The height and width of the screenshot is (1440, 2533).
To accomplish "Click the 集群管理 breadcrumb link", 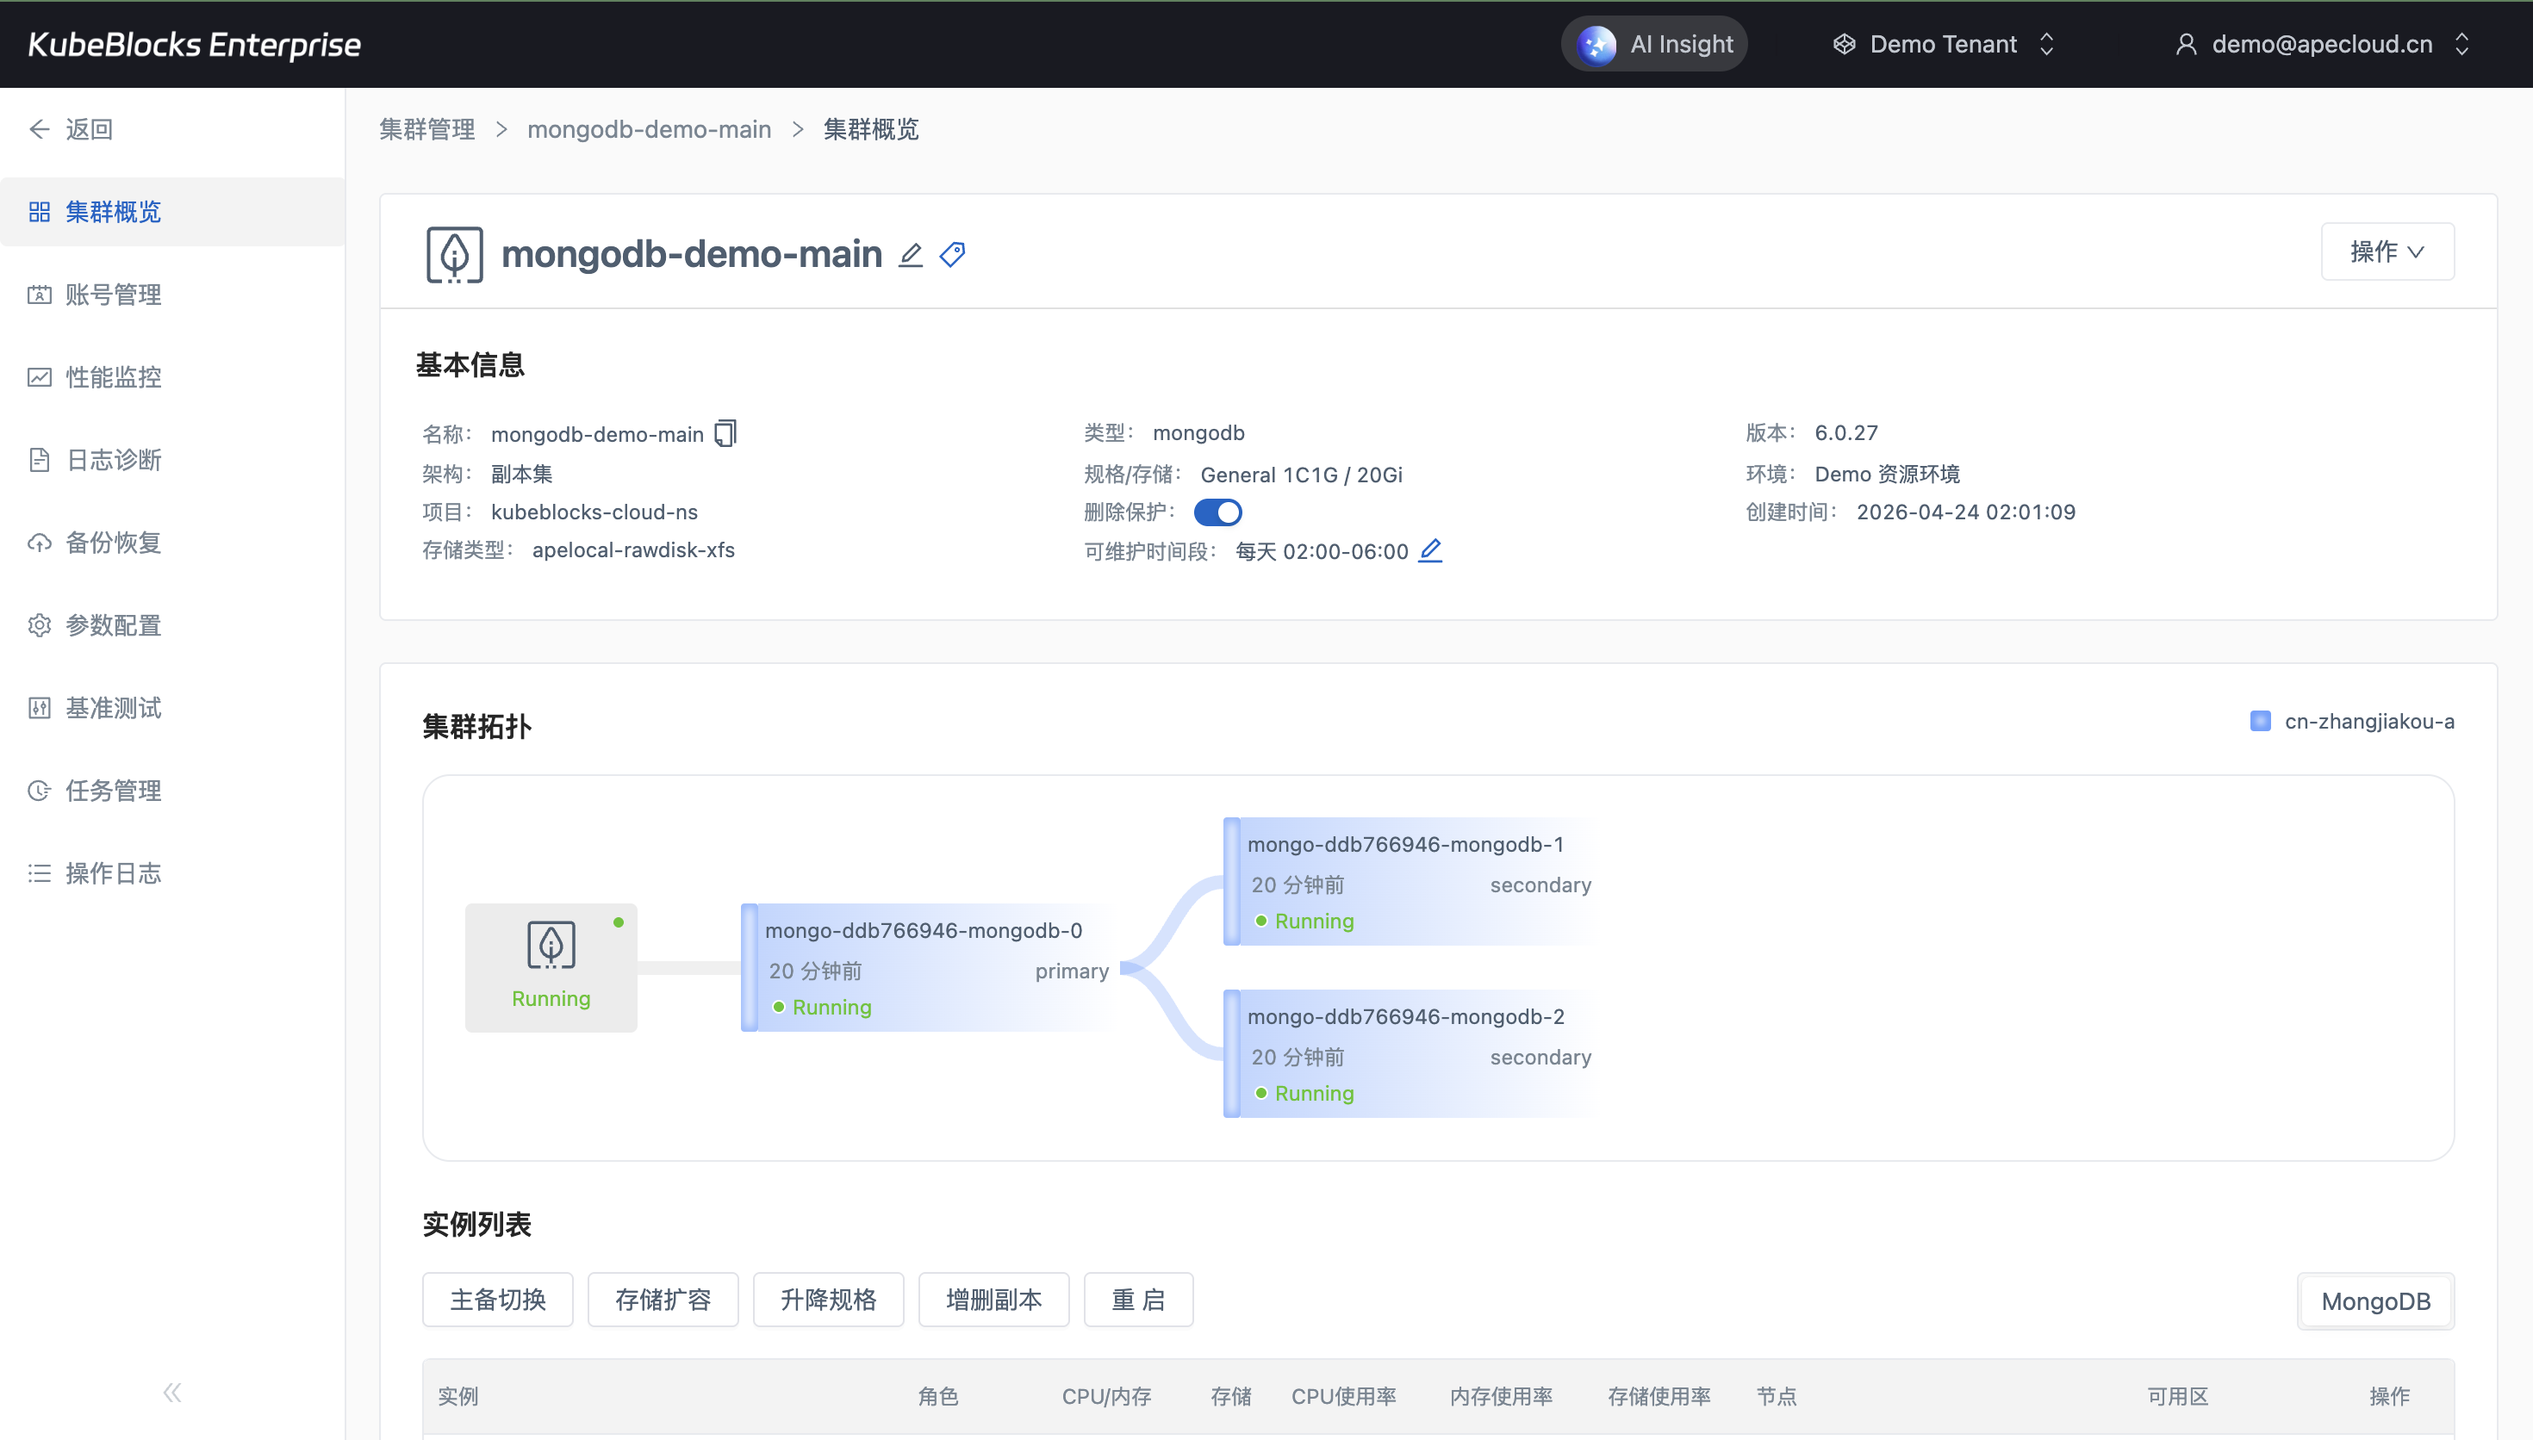I will click(x=427, y=129).
